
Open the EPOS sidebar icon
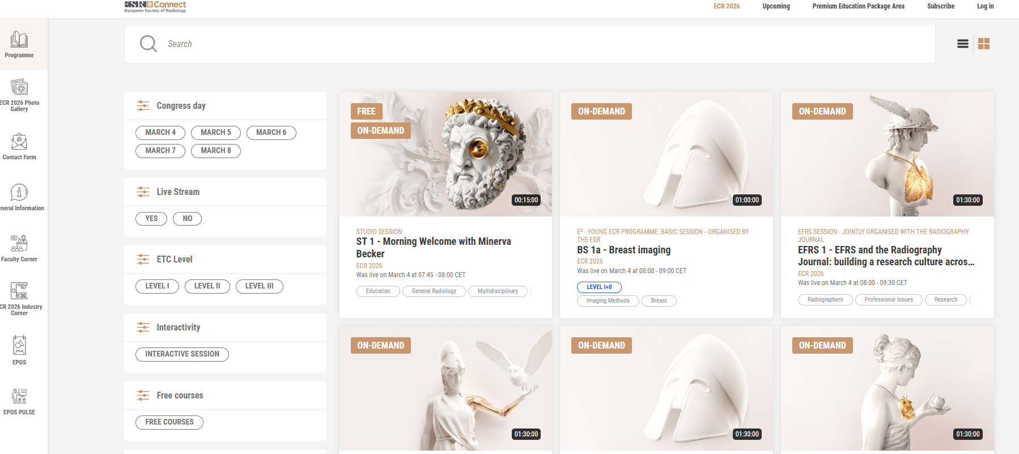coord(19,346)
